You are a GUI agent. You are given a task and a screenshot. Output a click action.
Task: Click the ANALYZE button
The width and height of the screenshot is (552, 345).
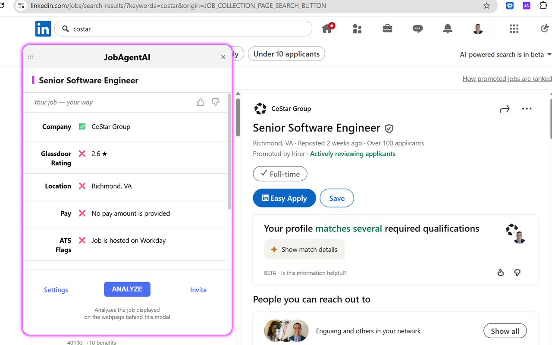tap(127, 289)
